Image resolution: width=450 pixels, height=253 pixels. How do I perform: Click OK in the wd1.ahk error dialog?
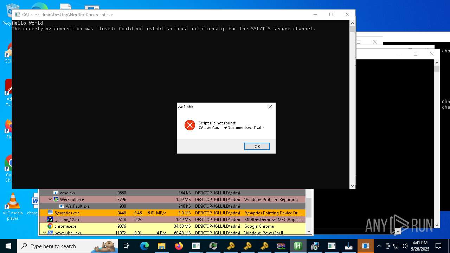tap(257, 146)
